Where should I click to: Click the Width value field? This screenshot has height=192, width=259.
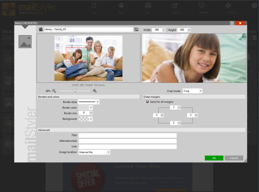(x=157, y=30)
